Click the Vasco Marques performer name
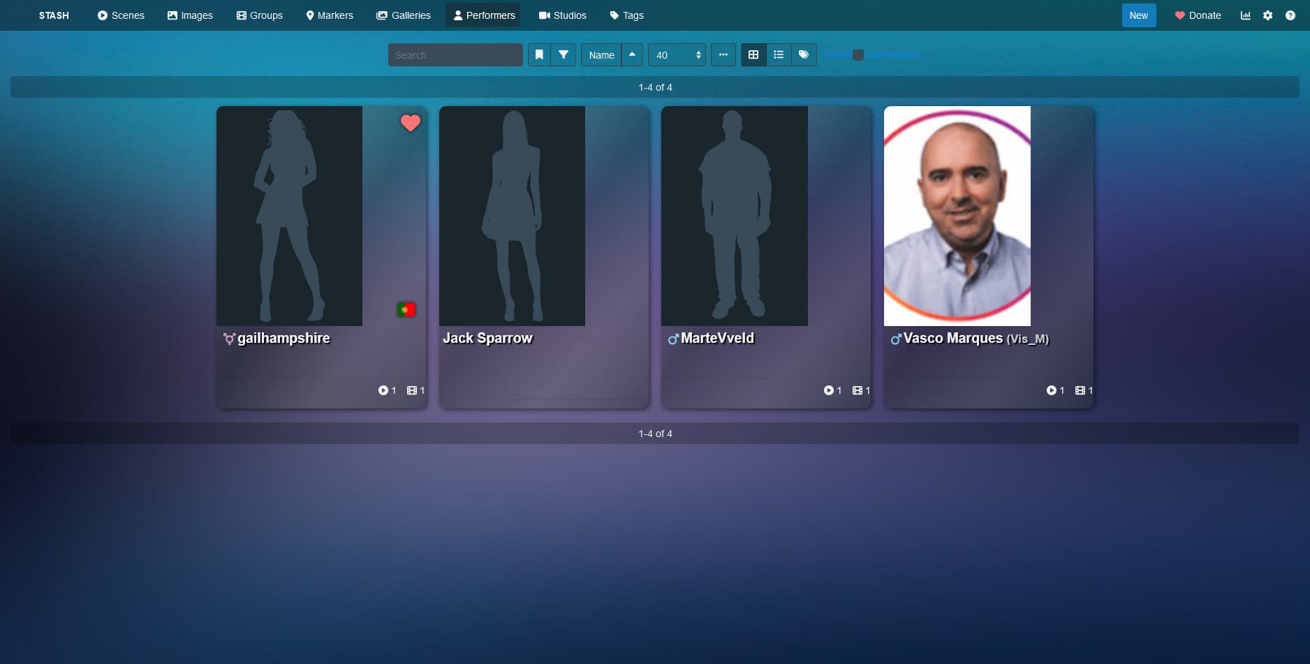 (x=953, y=339)
